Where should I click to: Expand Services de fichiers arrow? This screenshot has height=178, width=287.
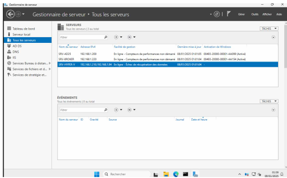point(49,69)
